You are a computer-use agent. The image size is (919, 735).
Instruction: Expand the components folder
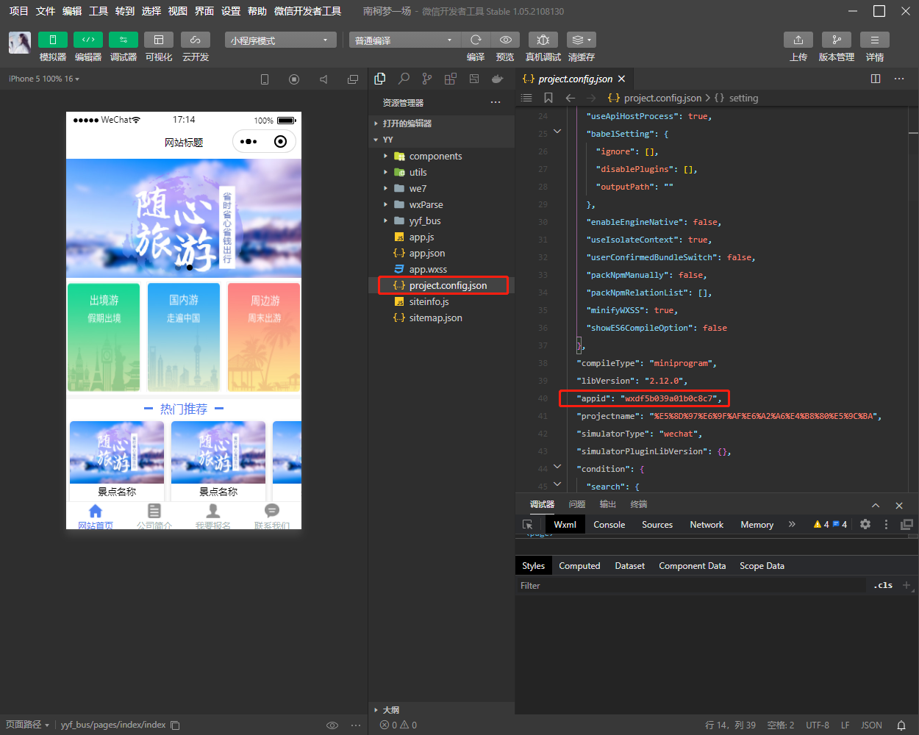click(435, 156)
